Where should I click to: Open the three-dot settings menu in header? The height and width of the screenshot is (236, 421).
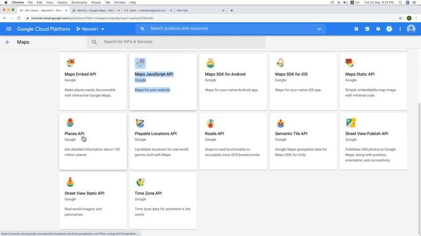click(400, 29)
